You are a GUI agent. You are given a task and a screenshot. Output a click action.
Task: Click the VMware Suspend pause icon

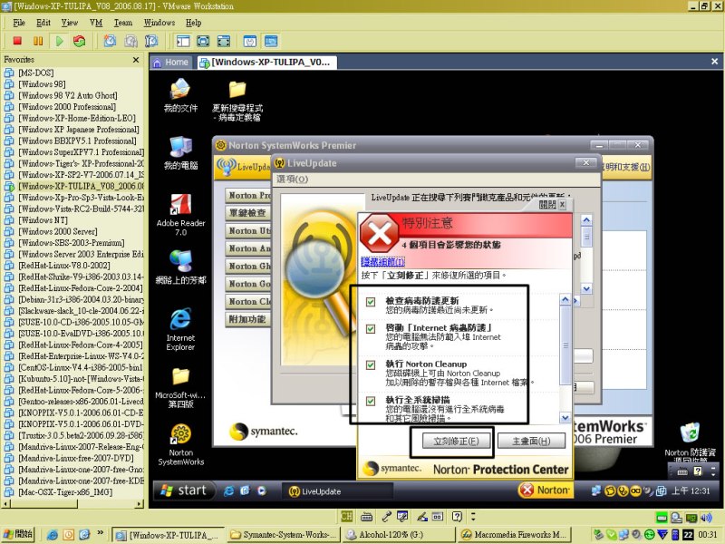pos(38,41)
